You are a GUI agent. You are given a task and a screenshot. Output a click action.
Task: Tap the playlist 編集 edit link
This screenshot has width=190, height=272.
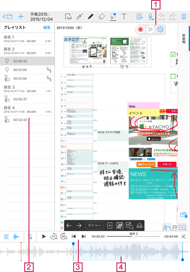pos(47,27)
